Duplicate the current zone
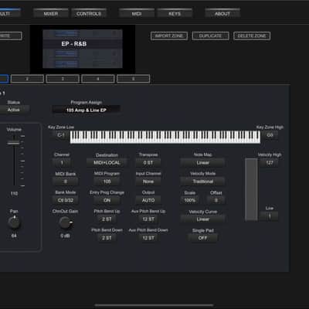The width and height of the screenshot is (309, 309). (x=210, y=36)
